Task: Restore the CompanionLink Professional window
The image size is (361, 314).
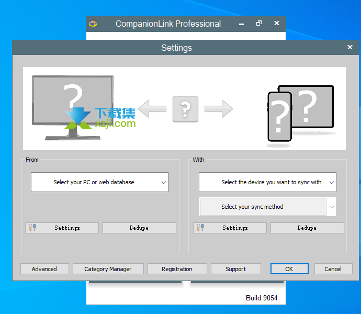Action: click(259, 23)
